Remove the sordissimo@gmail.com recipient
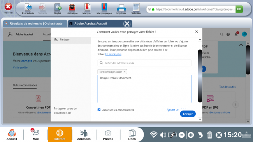 125,72
